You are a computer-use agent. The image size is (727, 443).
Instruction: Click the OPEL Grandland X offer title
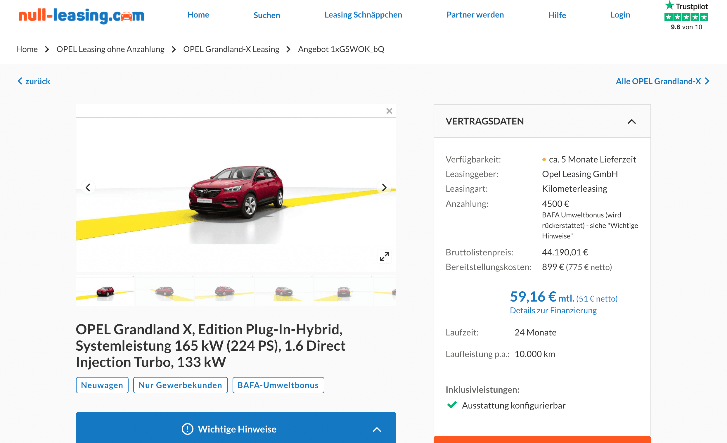click(x=211, y=346)
